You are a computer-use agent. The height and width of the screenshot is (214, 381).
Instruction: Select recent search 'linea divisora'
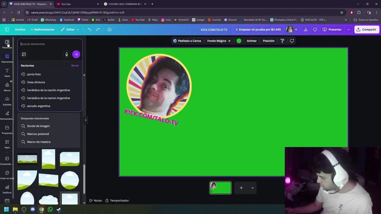coord(50,82)
